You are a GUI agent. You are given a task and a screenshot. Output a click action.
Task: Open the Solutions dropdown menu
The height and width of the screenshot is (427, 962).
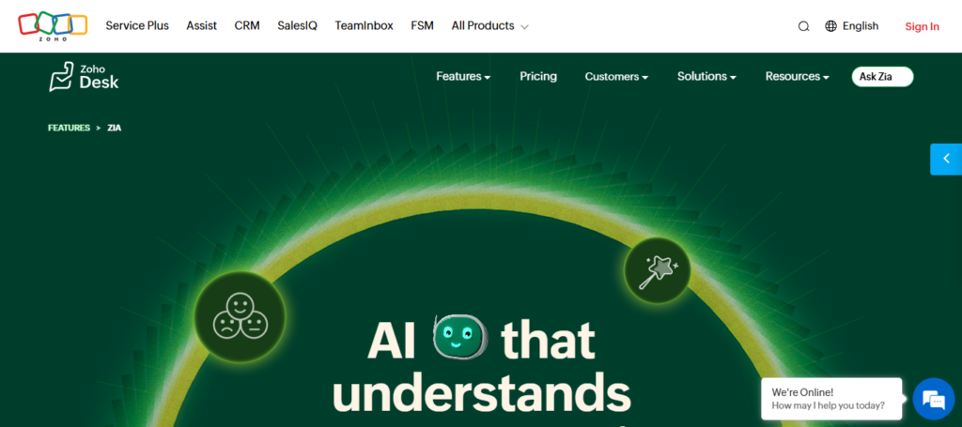tap(706, 77)
